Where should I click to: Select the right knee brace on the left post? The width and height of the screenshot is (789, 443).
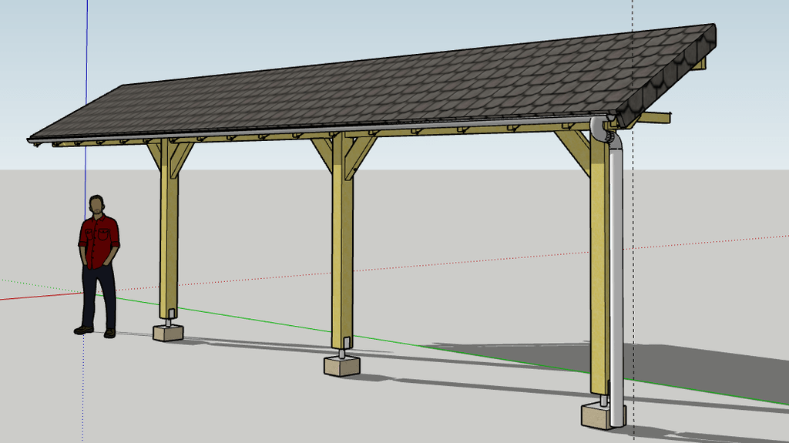coord(182,160)
